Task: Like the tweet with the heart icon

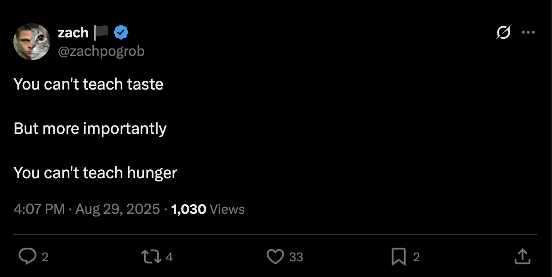Action: 276,257
